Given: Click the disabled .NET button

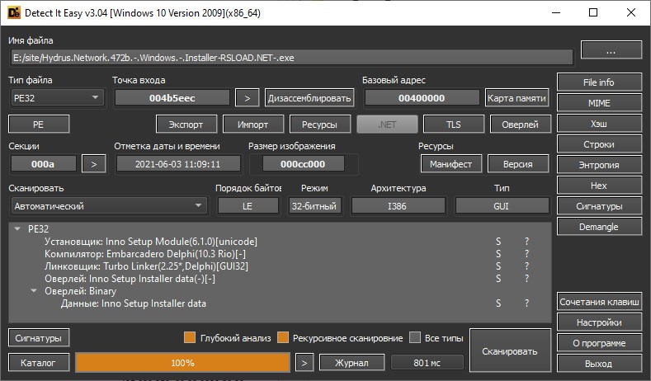Looking at the screenshot, I should [387, 124].
